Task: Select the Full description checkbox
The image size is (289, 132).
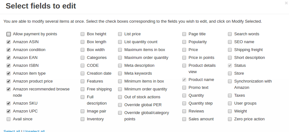Action: [x=82, y=97]
